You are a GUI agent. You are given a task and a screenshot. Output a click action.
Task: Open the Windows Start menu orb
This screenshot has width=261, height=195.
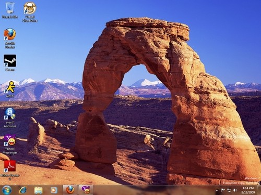(7, 190)
